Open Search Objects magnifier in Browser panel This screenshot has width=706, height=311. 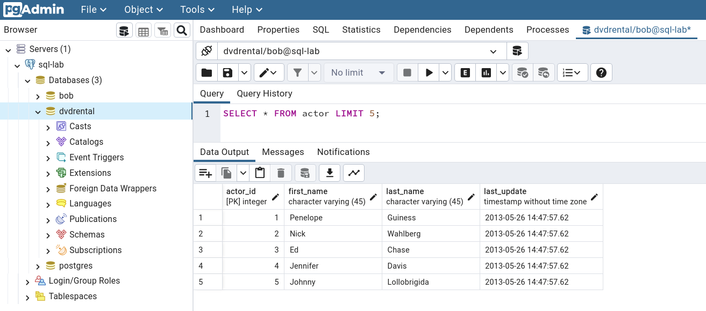[x=182, y=31]
